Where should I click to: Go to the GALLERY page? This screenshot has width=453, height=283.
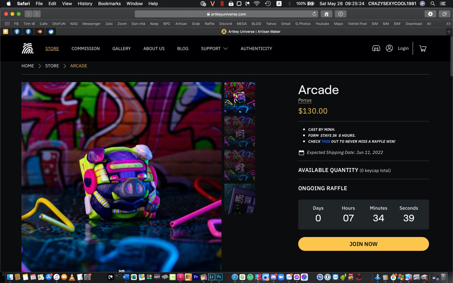point(122,49)
